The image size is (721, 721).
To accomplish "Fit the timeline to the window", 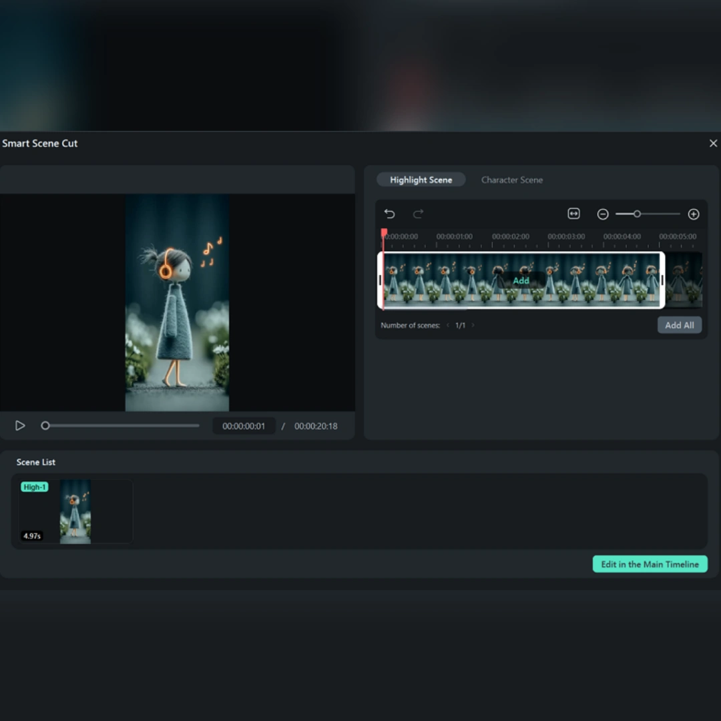I will [573, 214].
